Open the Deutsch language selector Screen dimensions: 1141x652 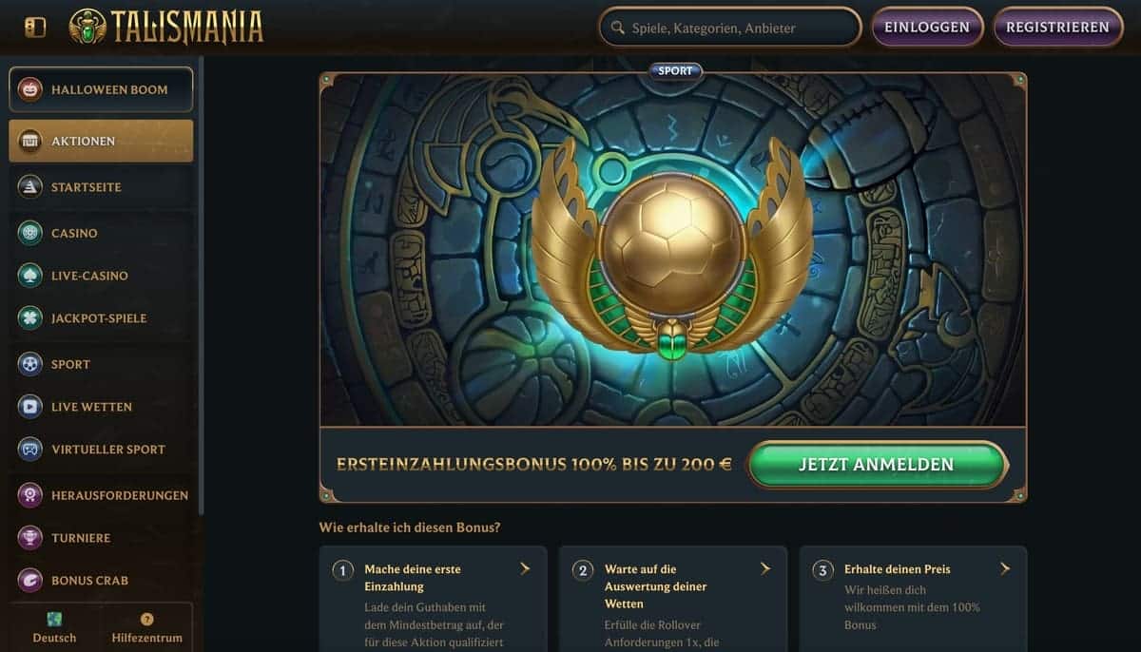click(54, 627)
